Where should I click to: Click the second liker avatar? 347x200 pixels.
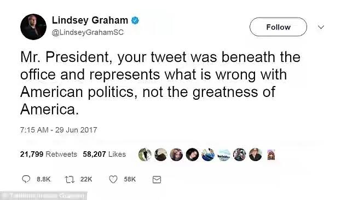click(161, 155)
